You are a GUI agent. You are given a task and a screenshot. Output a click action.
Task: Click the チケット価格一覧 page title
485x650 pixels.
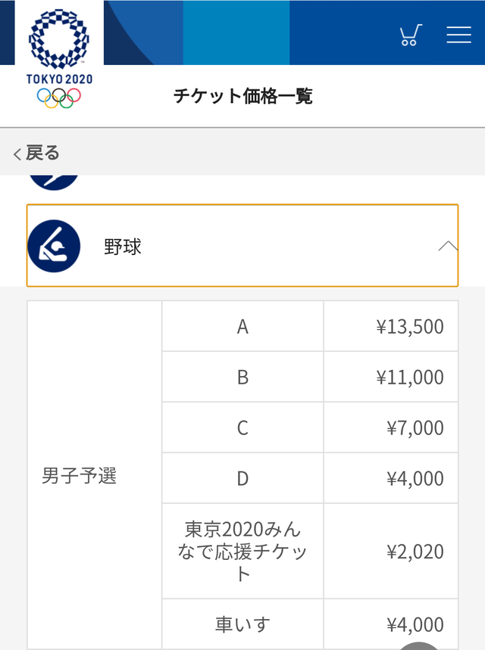pos(243,96)
